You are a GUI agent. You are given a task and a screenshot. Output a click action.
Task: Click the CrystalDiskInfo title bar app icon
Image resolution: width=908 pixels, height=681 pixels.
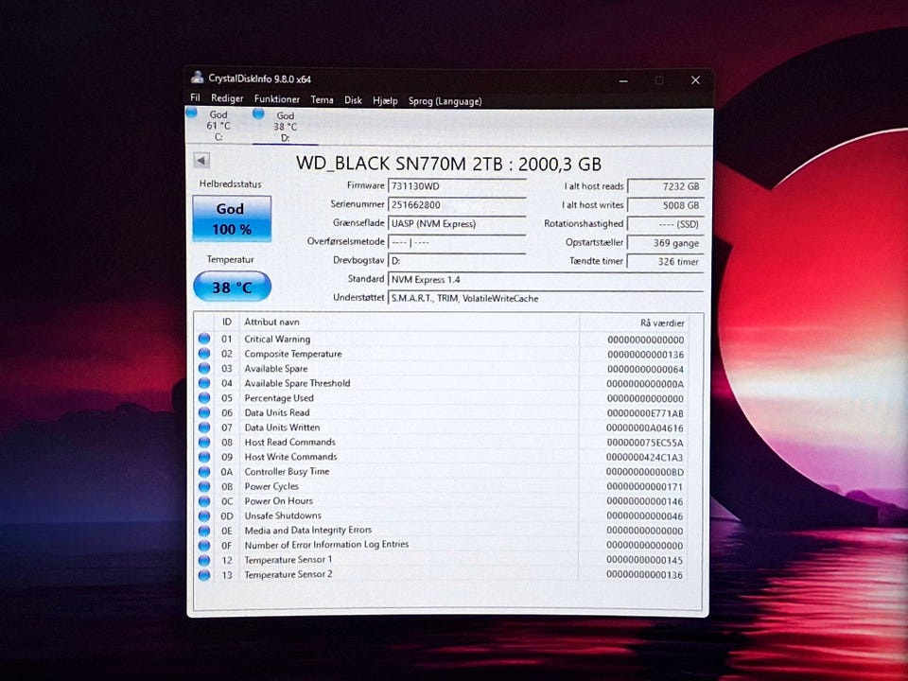[198, 78]
